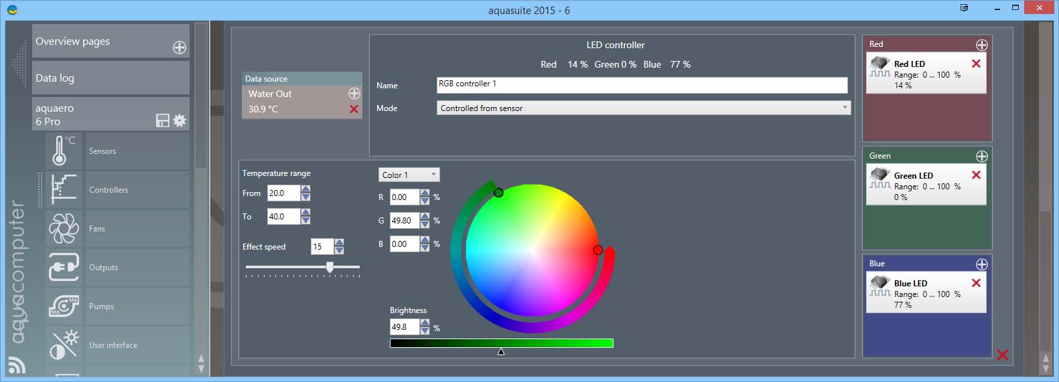This screenshot has height=382, width=1059.
Task: Add output to Green channel
Action: click(981, 156)
